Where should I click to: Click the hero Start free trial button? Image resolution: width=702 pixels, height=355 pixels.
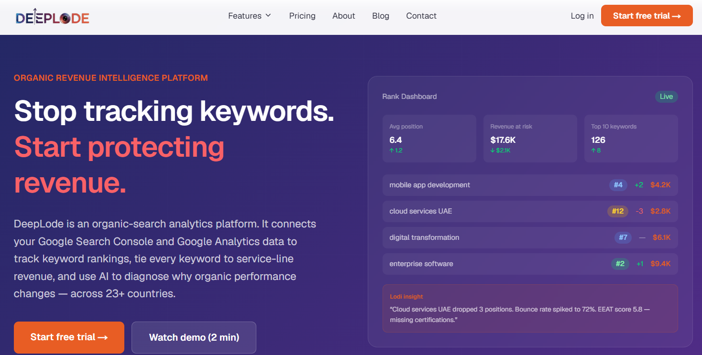click(x=69, y=337)
